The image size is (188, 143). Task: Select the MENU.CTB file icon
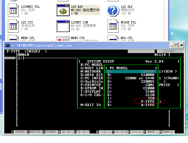click(63, 39)
